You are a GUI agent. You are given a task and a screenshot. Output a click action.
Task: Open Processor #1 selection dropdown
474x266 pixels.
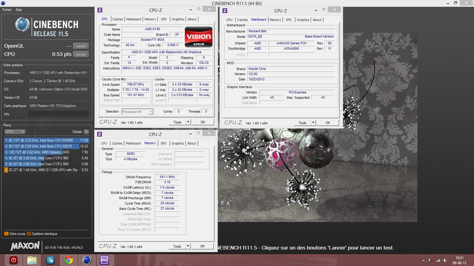tap(137, 112)
